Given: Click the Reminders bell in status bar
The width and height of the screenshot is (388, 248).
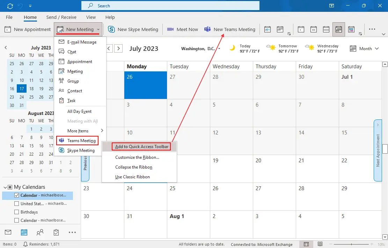Looking at the screenshot, I should point(25,244).
